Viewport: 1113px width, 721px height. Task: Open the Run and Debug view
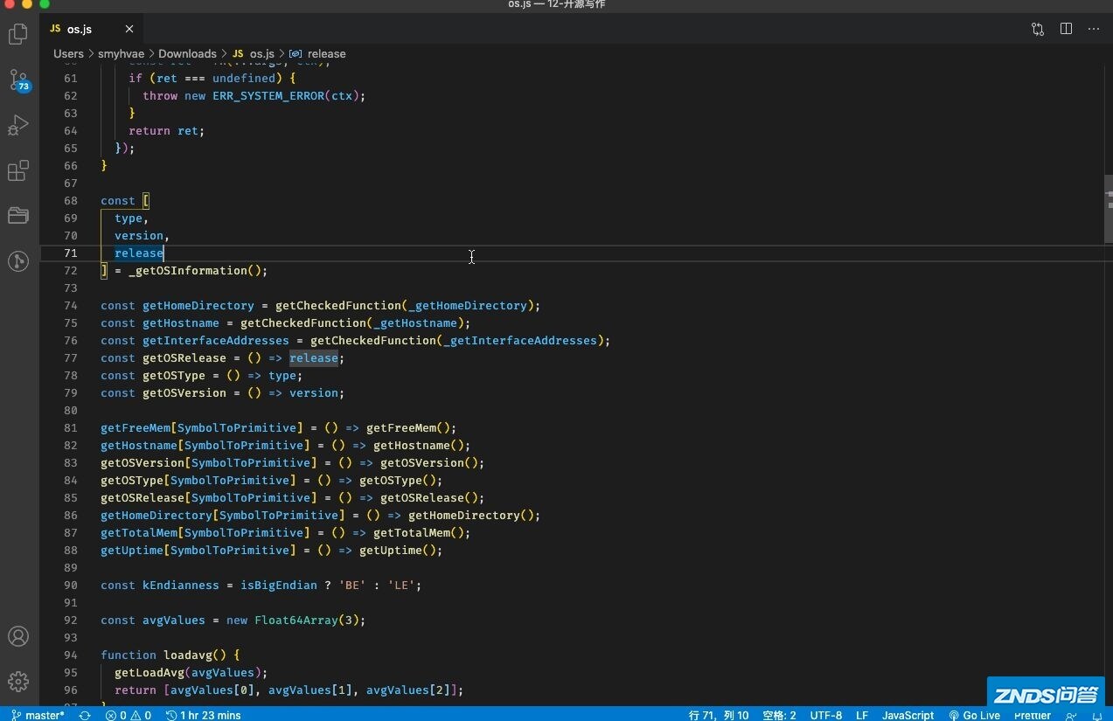pyautogui.click(x=18, y=125)
